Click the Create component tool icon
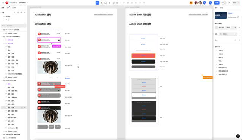The width and height of the screenshot is (242, 140). pyautogui.click(x=124, y=3)
